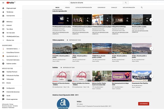This screenshot has width=164, height=109.
Task: Play Mónica Carrillo Premio Azorín video
Action: pos(102,76)
